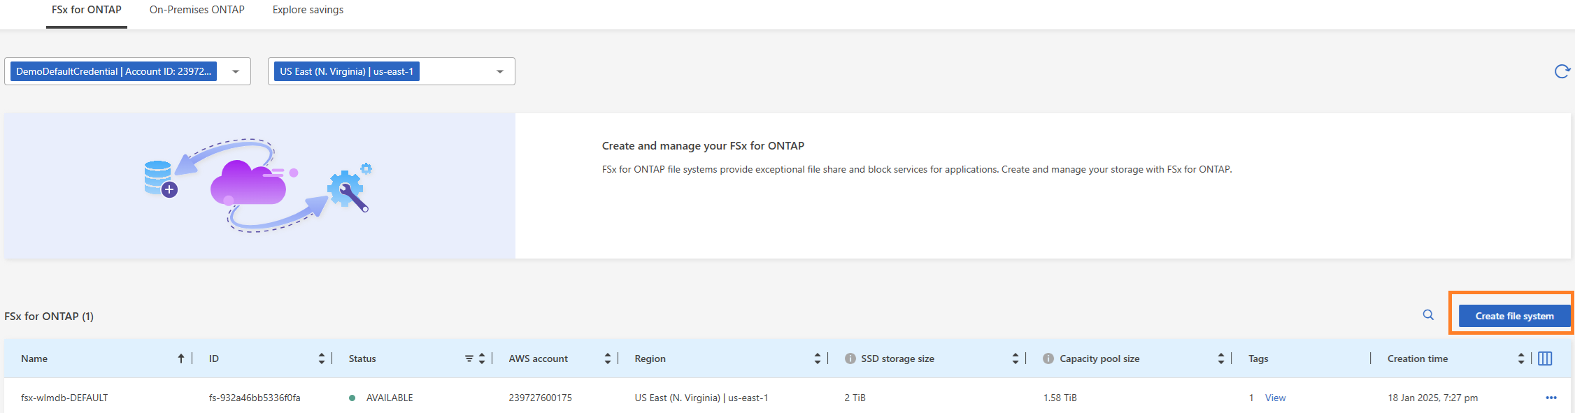Select the FSx for ONTAP tab
The width and height of the screenshot is (1575, 413).
click(87, 10)
